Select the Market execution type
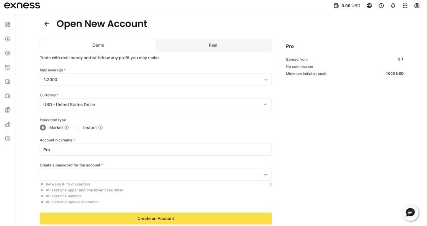Screen dimensions: 427x226 coord(43,128)
